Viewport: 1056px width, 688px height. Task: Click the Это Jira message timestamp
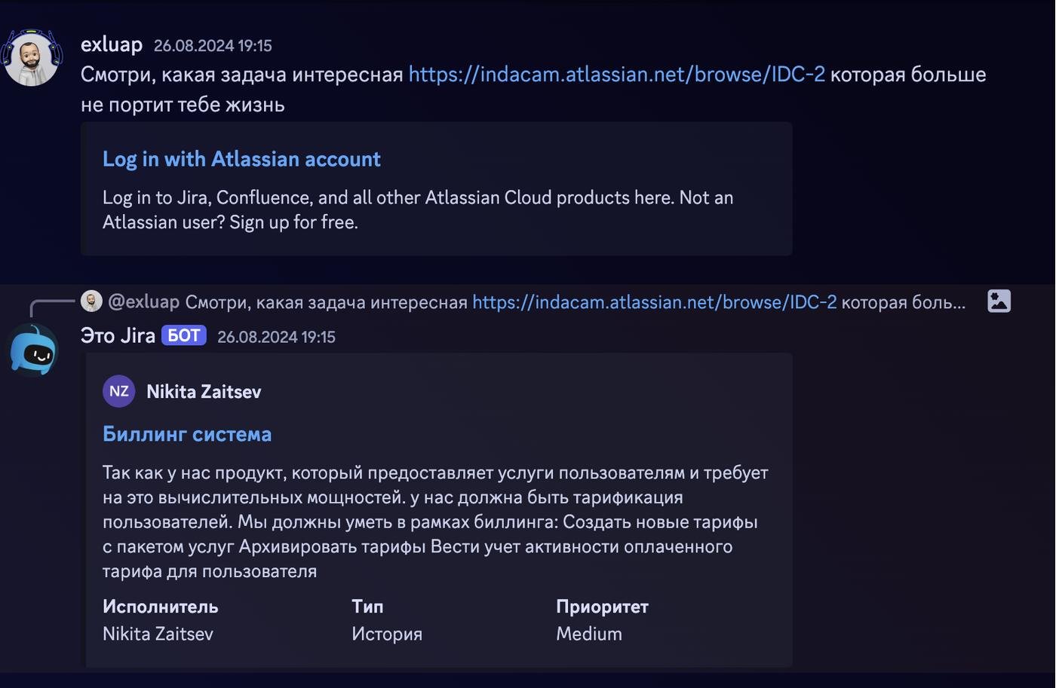pos(276,337)
